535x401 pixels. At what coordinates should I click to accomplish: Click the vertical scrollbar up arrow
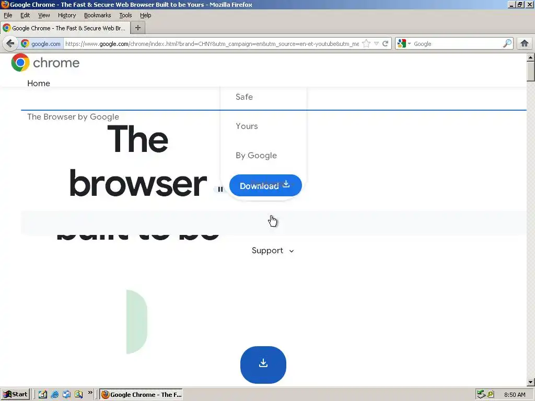click(530, 57)
